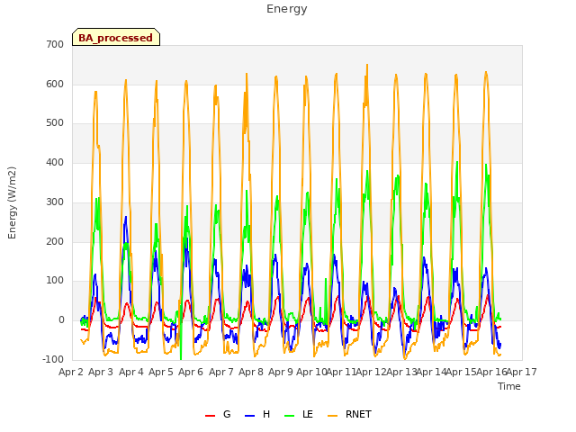Click the Apr 8 tick label

coord(251,372)
